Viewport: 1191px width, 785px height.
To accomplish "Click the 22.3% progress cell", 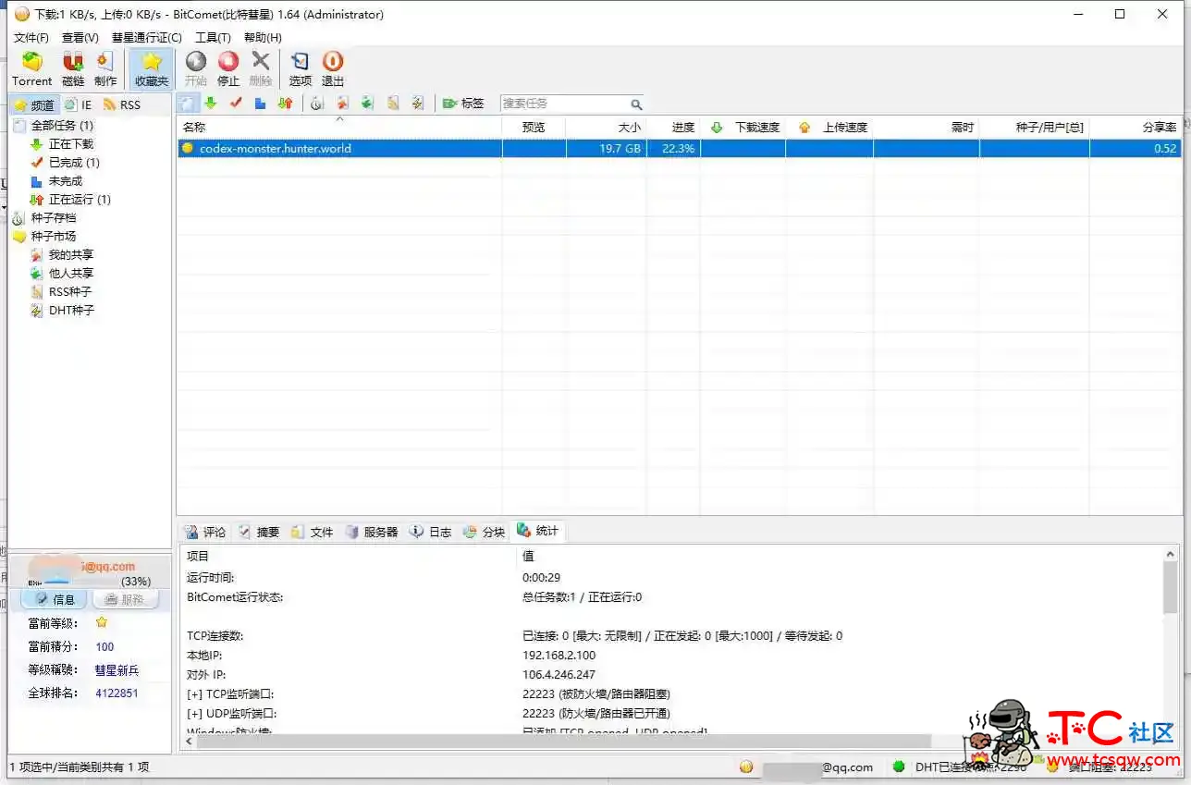I will coord(673,148).
